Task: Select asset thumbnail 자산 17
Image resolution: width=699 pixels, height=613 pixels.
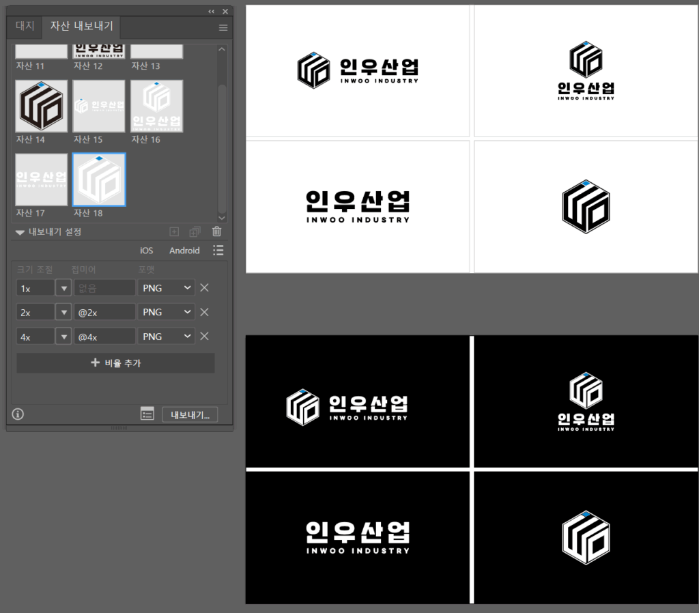Action: click(x=41, y=180)
